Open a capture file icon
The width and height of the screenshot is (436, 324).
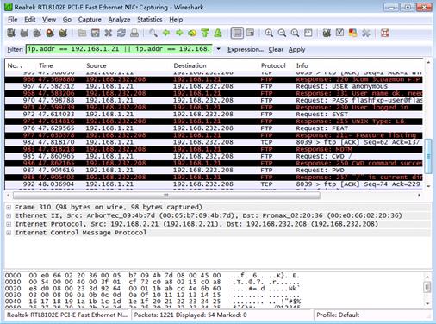click(x=82, y=33)
